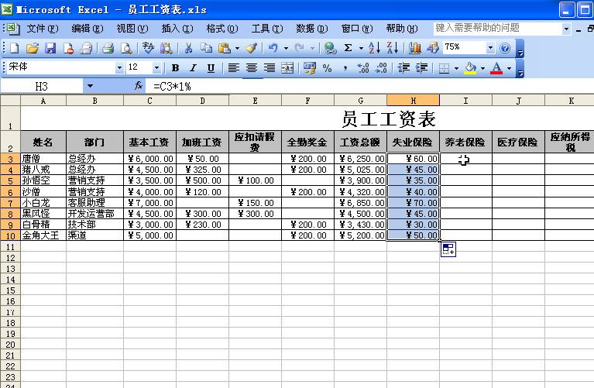Viewport: 594px width, 388px height.
Task: Click the Insert Function fx button
Action: pyautogui.click(x=139, y=86)
